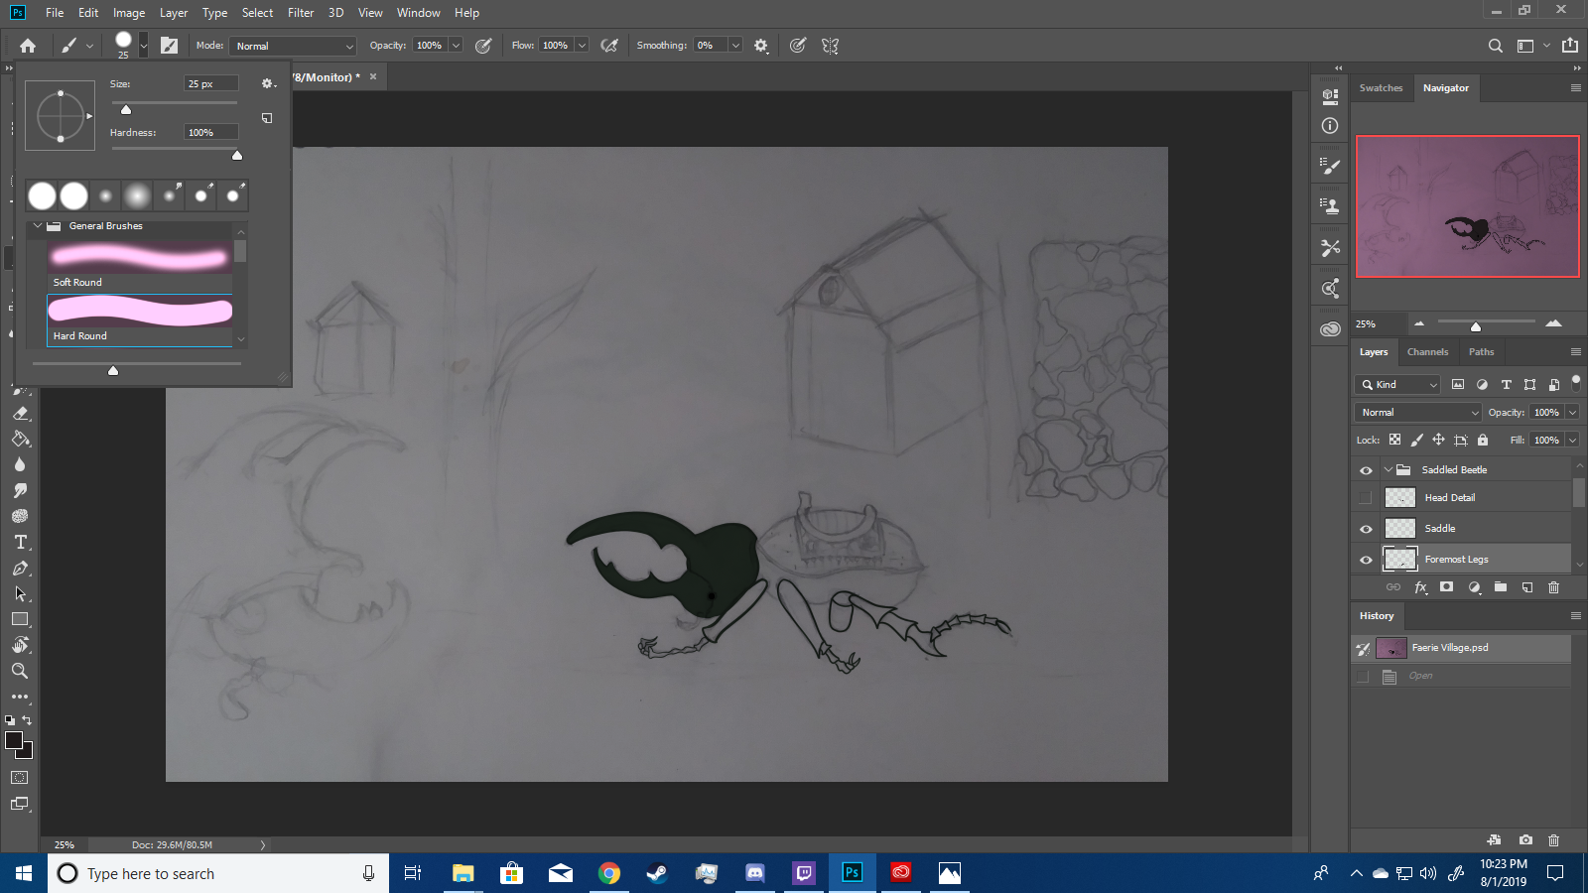
Task: Choose the Soft Round brush preset
Action: pos(139,260)
